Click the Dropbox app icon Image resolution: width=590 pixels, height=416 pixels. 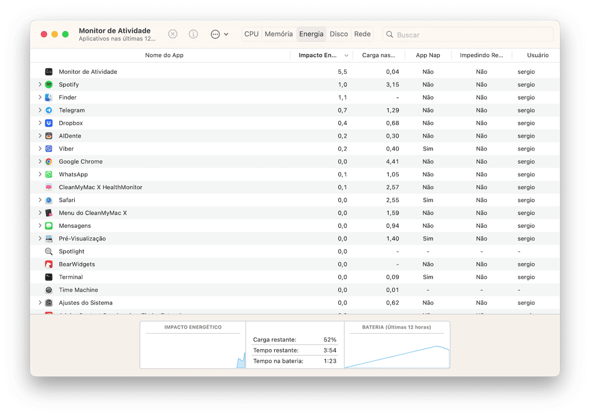point(49,123)
